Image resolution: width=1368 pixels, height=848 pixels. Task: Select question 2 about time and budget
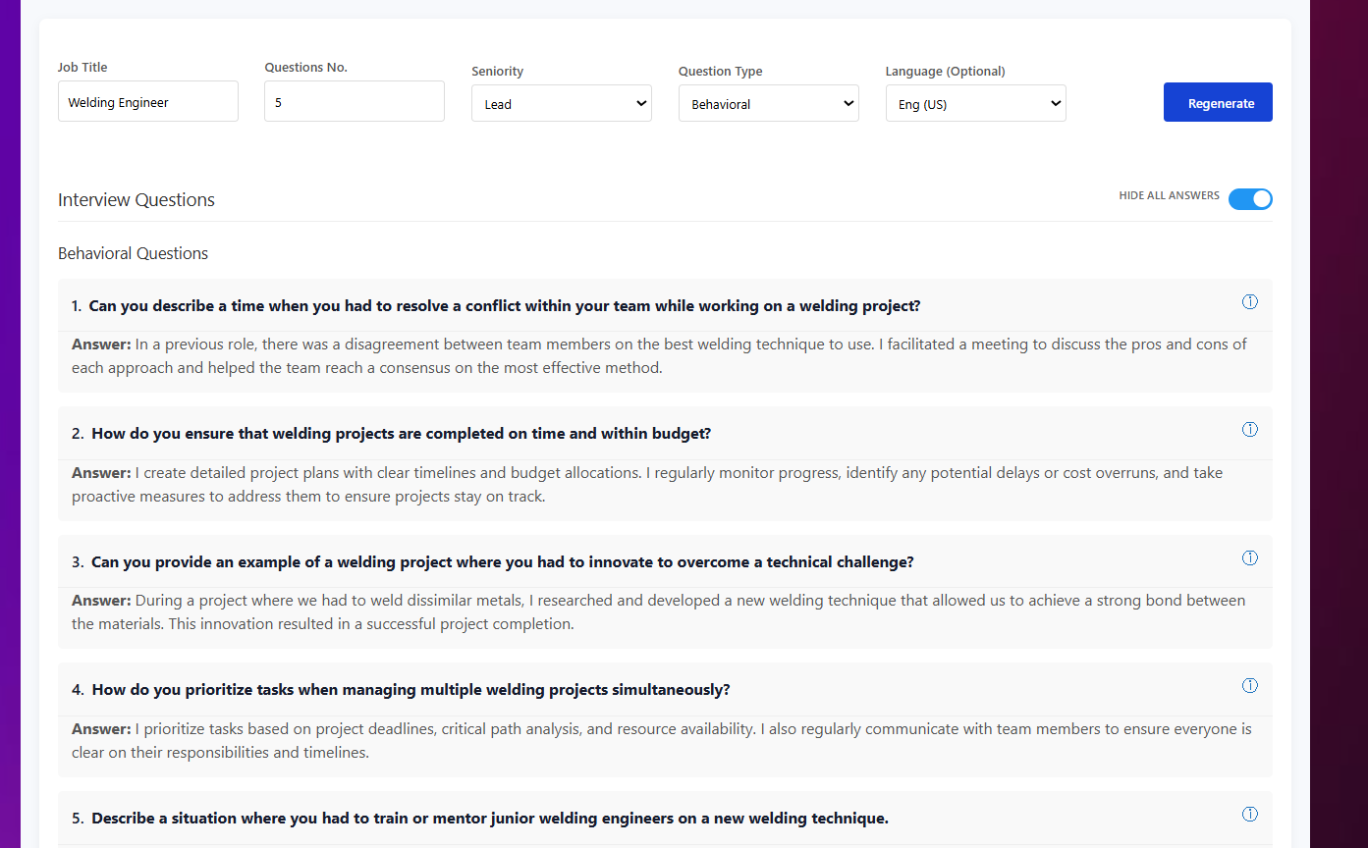[x=391, y=434]
